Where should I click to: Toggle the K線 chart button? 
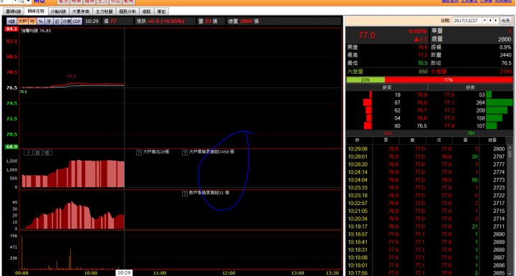pos(12,21)
